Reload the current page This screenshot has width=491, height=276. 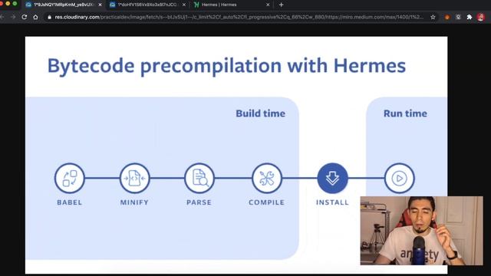pyautogui.click(x=24, y=17)
